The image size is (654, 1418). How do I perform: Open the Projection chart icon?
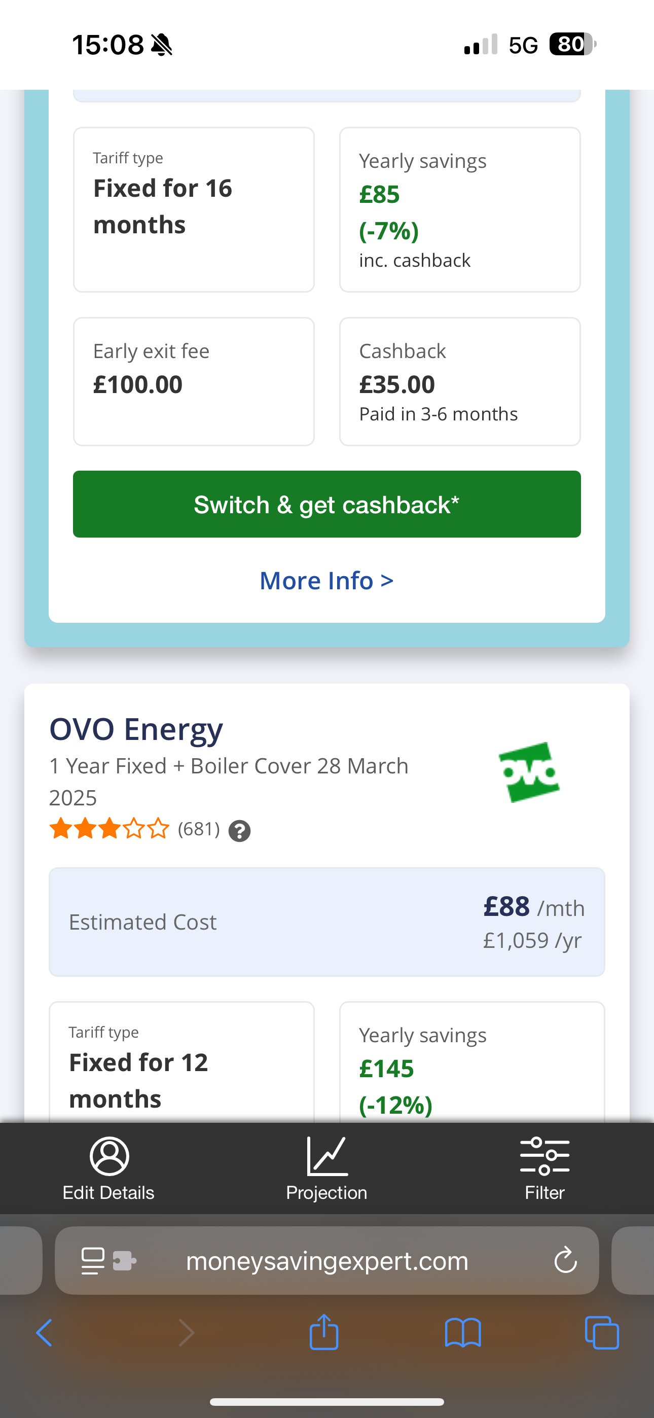(x=327, y=1156)
